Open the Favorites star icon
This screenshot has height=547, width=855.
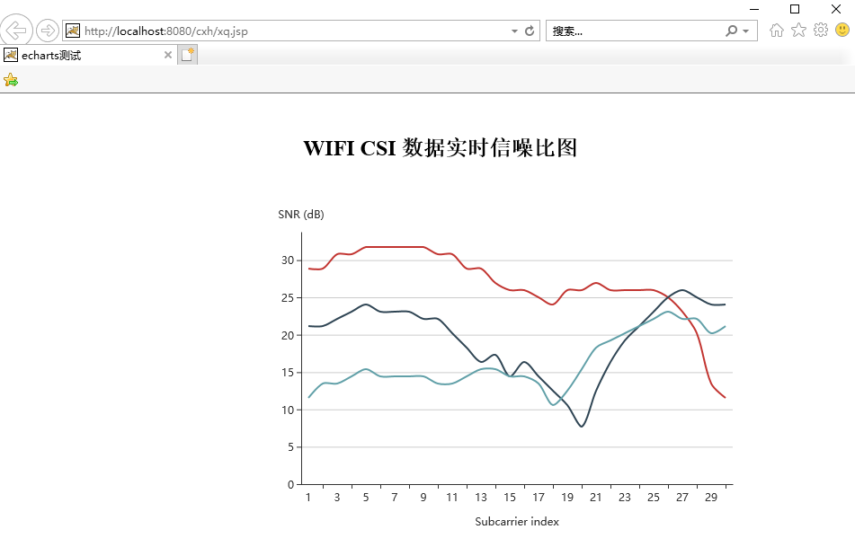[x=798, y=30]
